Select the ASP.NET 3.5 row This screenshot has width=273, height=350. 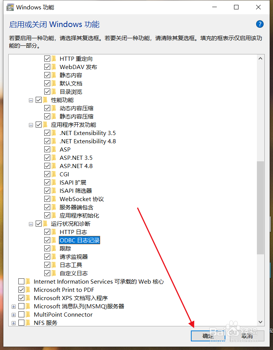coord(76,158)
